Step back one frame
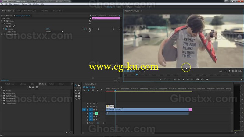 (179, 79)
